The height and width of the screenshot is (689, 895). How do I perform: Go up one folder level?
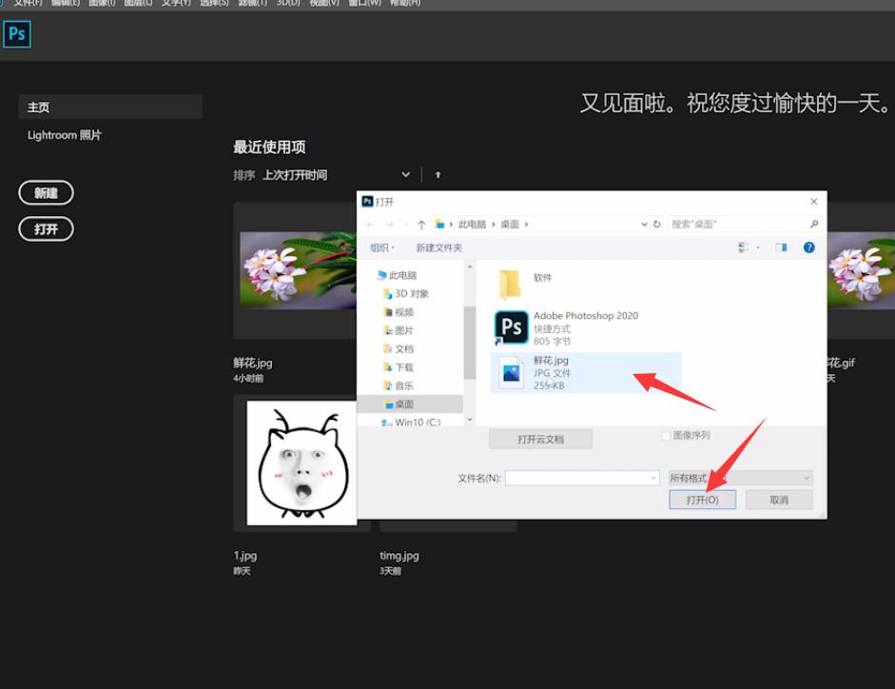point(421,225)
